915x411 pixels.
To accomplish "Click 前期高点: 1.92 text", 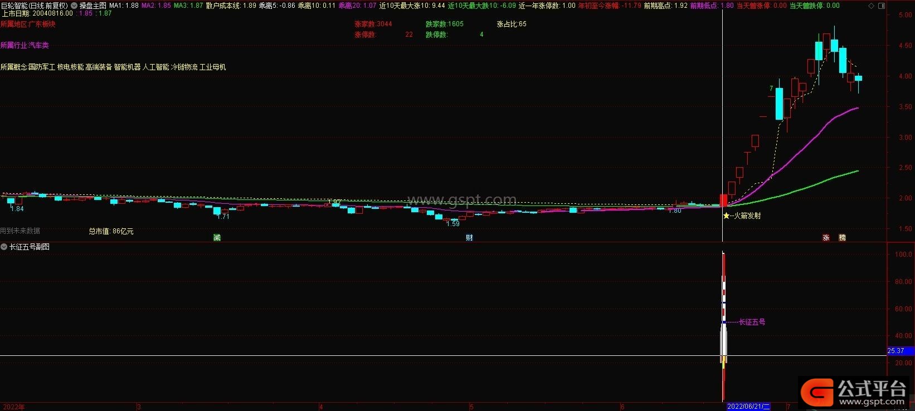I will point(665,6).
